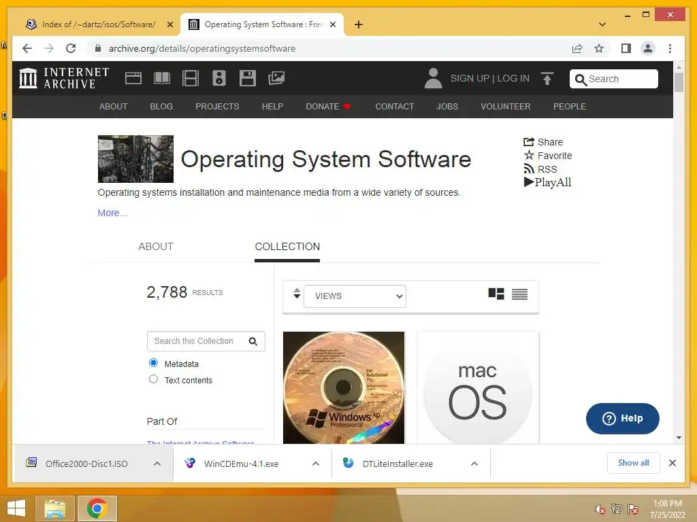Screen dimensions: 697x522
Task: Click Share link for collection
Action: [x=543, y=142]
